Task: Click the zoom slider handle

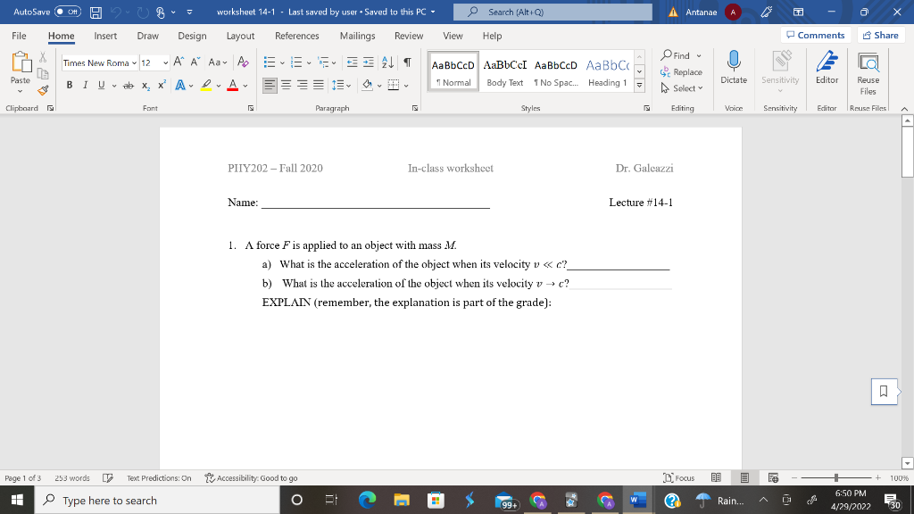Action: pos(835,478)
